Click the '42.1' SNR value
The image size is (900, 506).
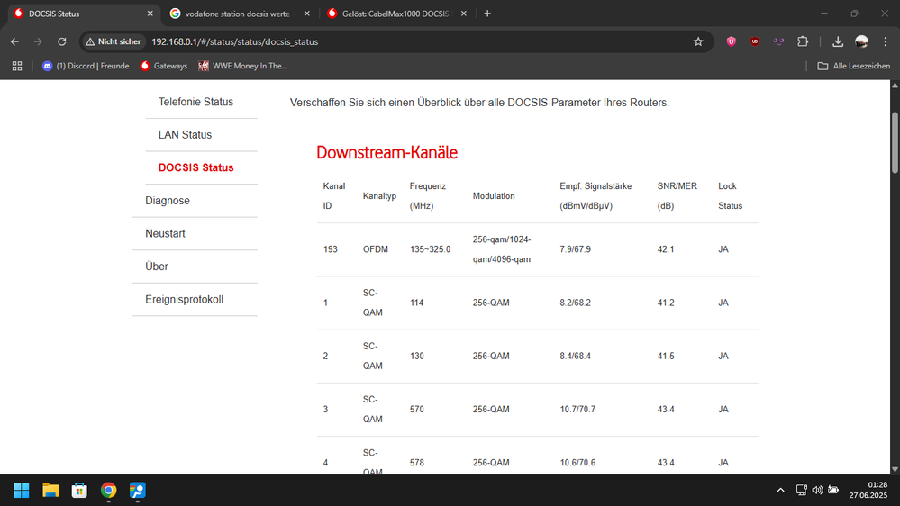click(666, 249)
